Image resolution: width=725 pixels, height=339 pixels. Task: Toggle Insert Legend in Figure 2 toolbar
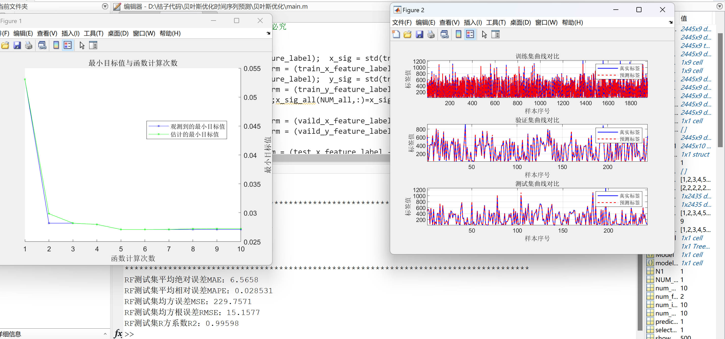[x=470, y=34]
